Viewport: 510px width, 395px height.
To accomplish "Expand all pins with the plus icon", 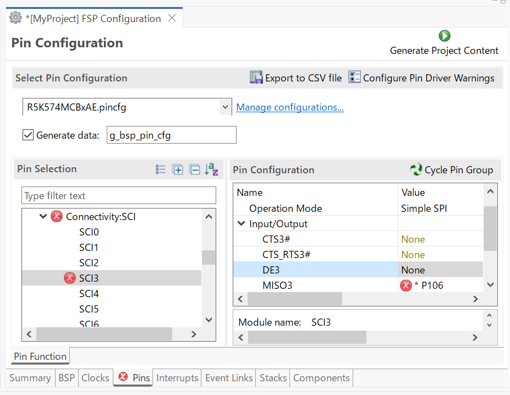I will pos(178,169).
